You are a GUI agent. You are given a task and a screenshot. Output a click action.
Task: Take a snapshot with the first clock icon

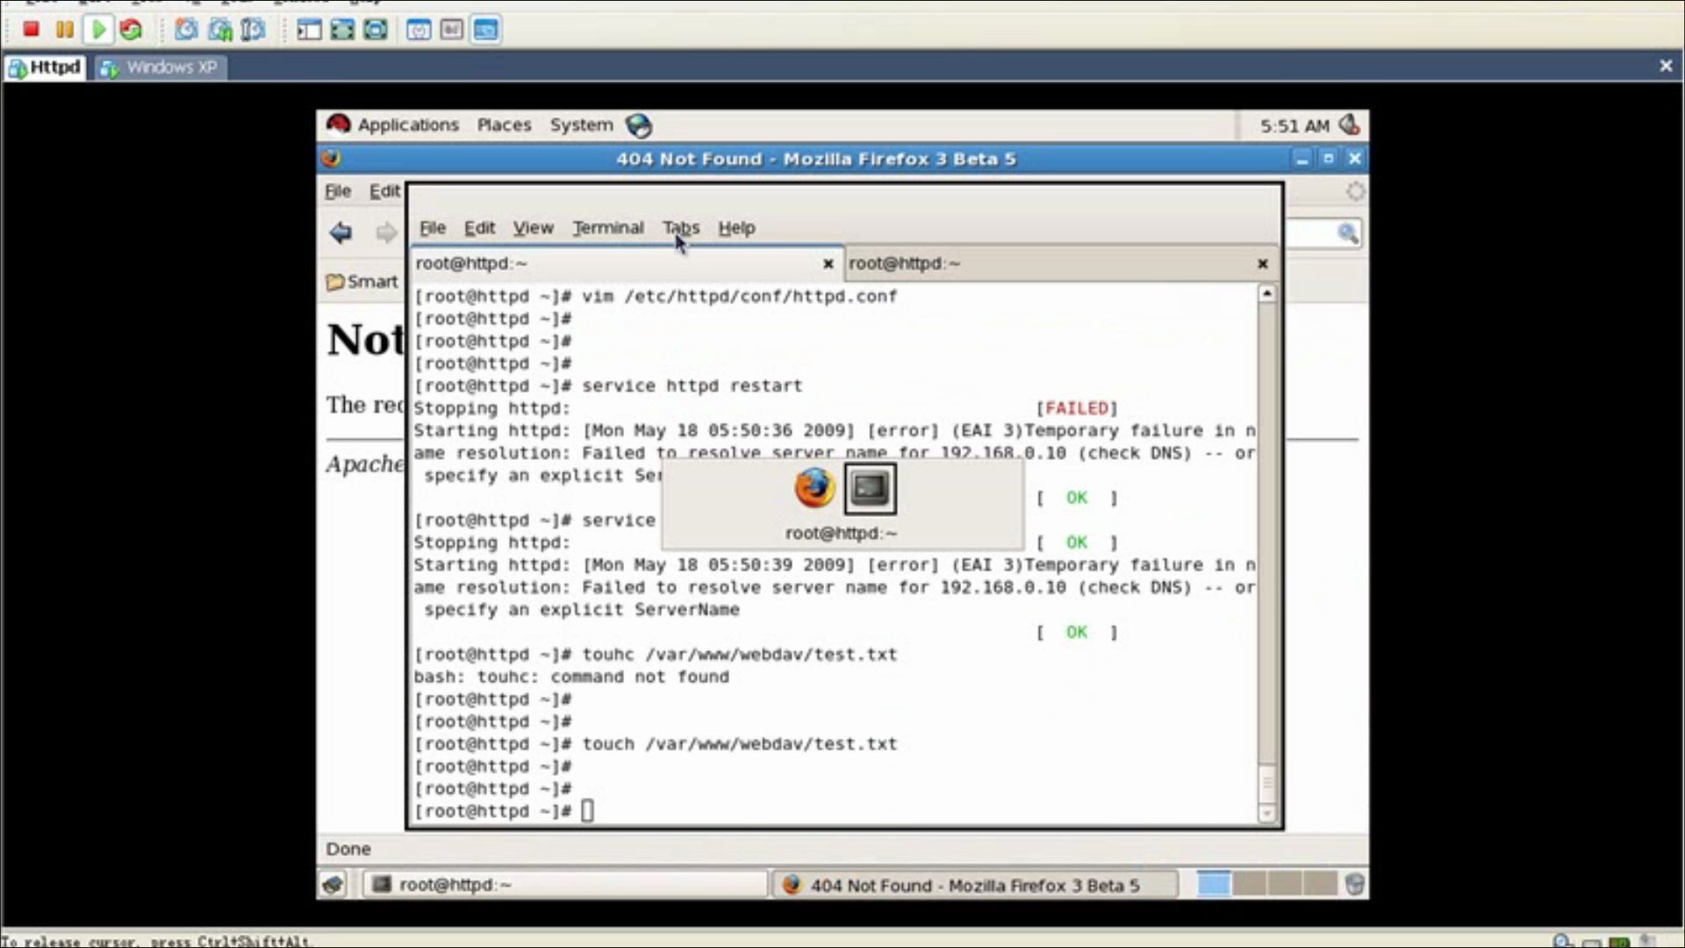click(186, 29)
